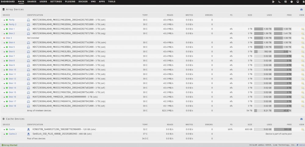Expand the dropdown arrow for Disk 2
This screenshot has height=147, width=305.
click(4, 33)
